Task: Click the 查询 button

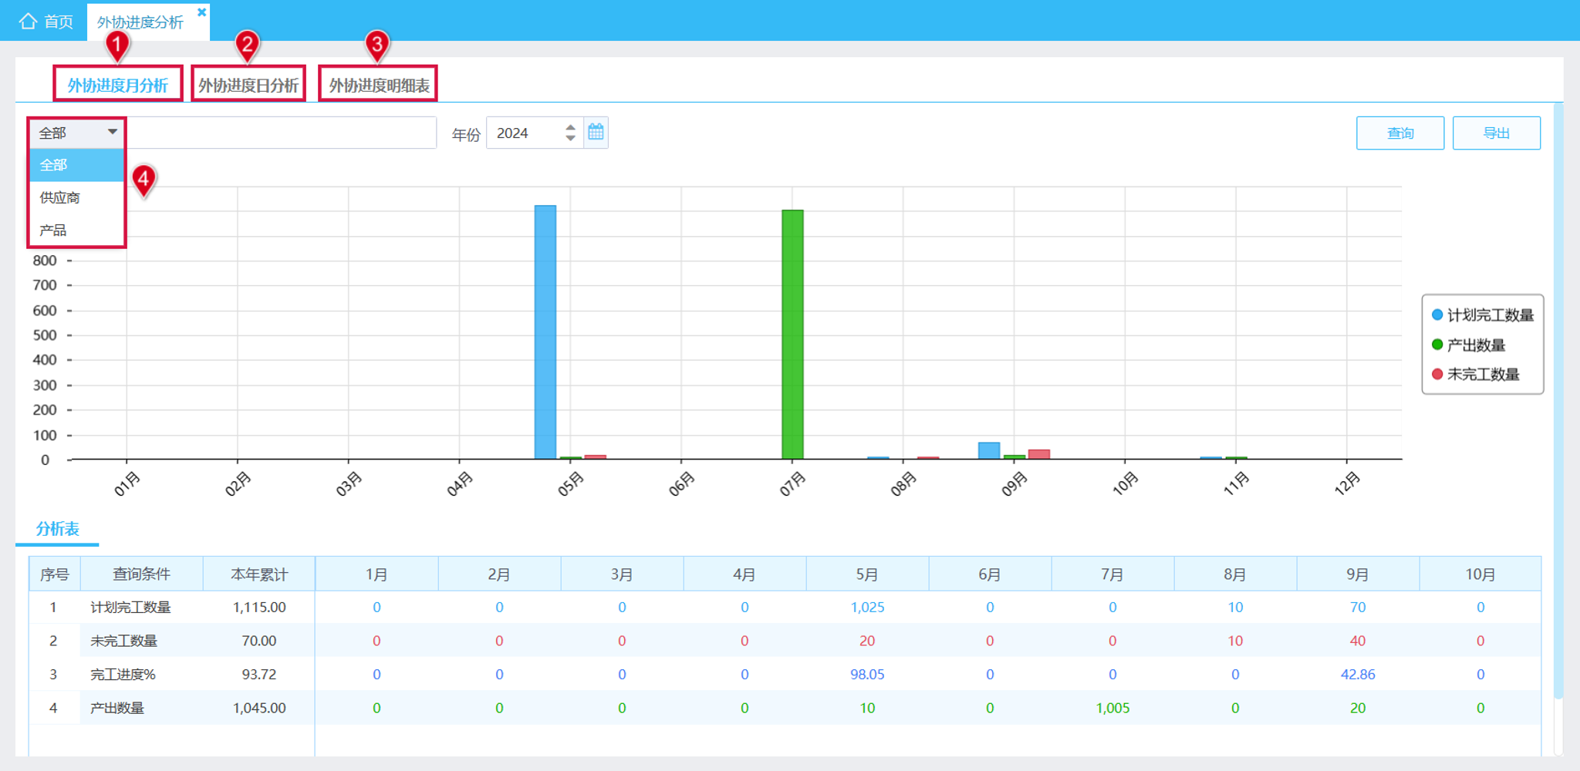Action: click(1399, 133)
